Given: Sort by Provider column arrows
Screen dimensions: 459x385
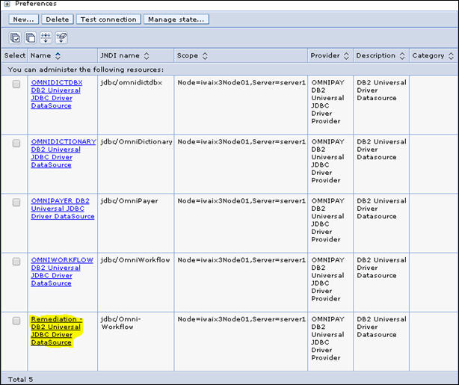Looking at the screenshot, I should click(346, 55).
